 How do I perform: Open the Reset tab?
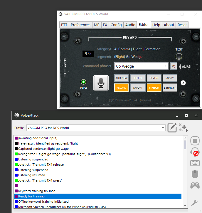point(182,25)
